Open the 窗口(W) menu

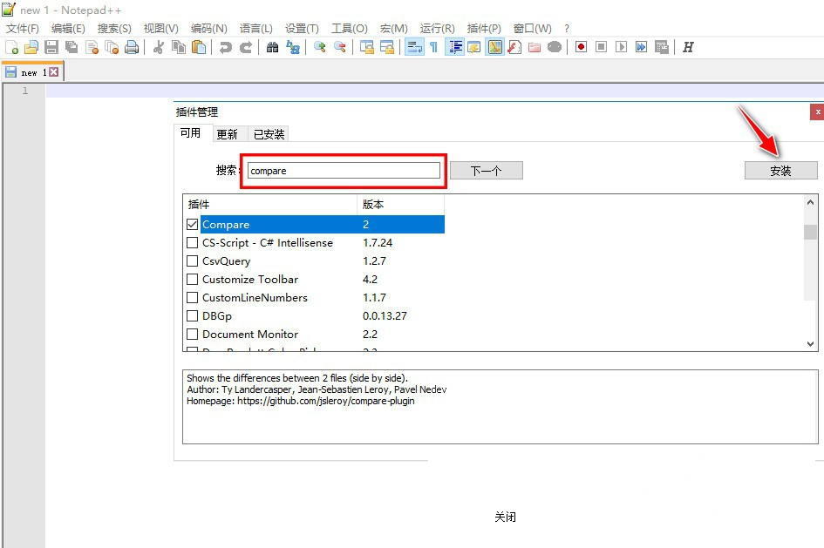coord(533,29)
